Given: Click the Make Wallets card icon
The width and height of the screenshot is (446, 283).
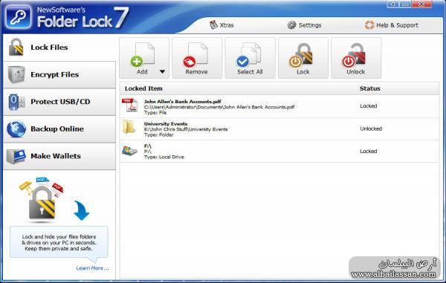Looking at the screenshot, I should click(x=16, y=156).
